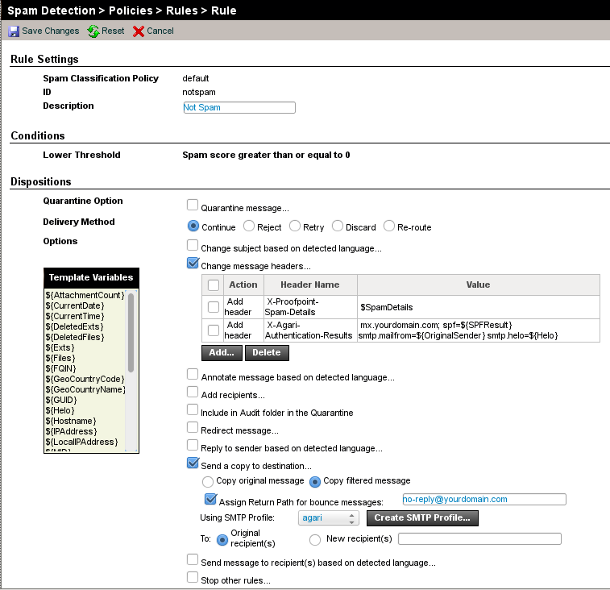Image resolution: width=610 pixels, height=590 pixels.
Task: Click the Save Changes link
Action: tap(50, 31)
